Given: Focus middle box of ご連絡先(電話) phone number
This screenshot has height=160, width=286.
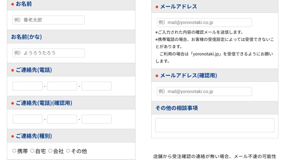Looking at the screenshot, I should coord(62,86).
